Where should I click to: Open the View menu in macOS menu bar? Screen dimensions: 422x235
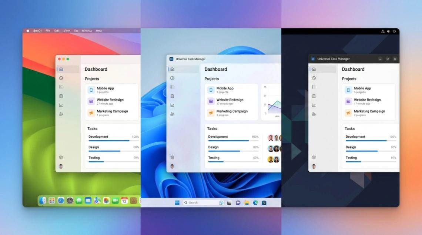67,31
